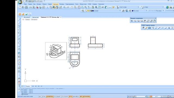Click the first icon in draw order panel
Image resolution: width=174 pixels, height=98 pixels.
132,21
